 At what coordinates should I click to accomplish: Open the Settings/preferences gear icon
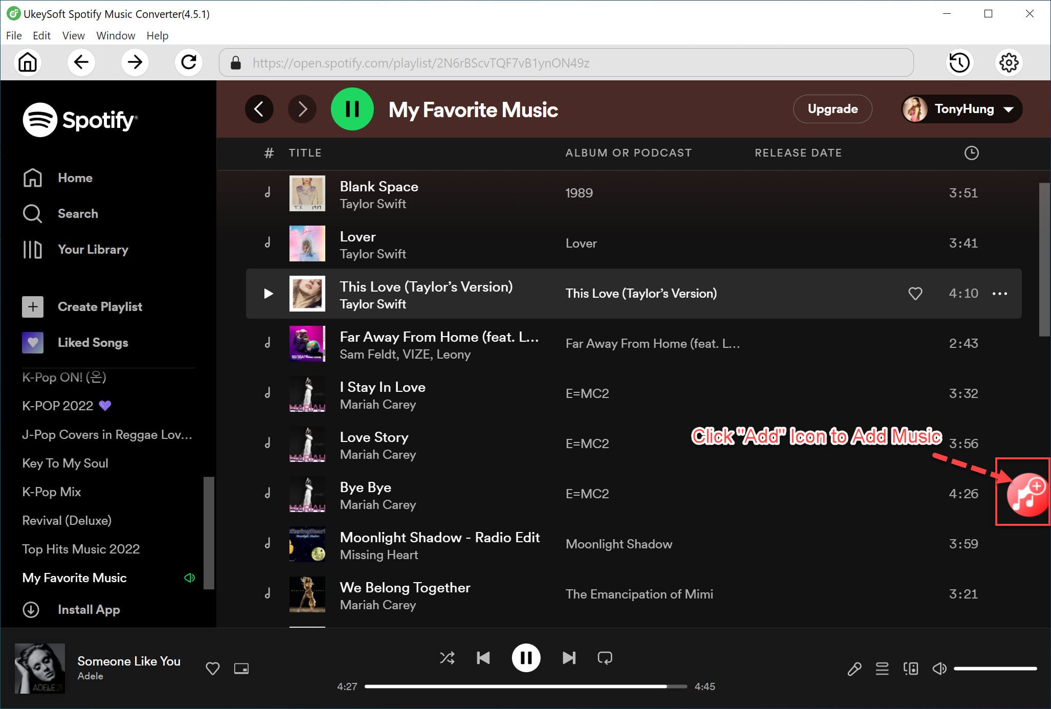1009,63
